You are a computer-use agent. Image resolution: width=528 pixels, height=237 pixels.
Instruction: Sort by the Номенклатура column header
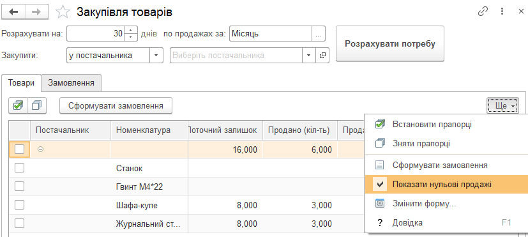[149, 130]
